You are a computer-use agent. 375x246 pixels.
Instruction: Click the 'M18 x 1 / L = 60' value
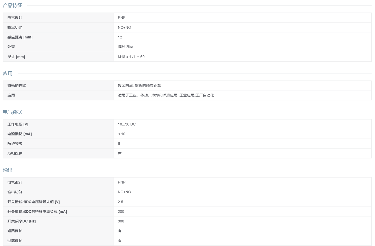point(131,57)
